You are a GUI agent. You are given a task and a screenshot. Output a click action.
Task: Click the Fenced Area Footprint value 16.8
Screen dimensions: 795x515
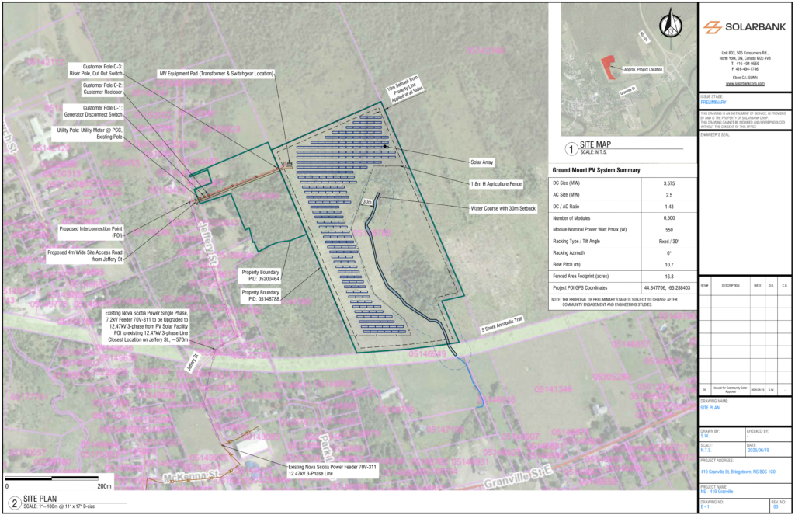tap(668, 277)
